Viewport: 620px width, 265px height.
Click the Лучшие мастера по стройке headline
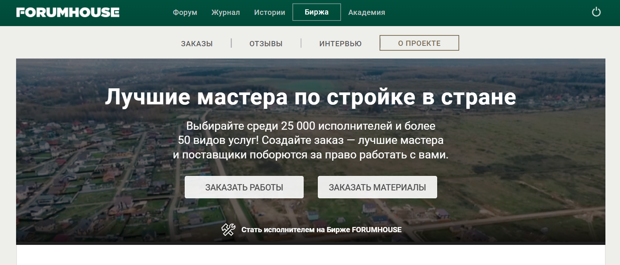click(x=310, y=97)
